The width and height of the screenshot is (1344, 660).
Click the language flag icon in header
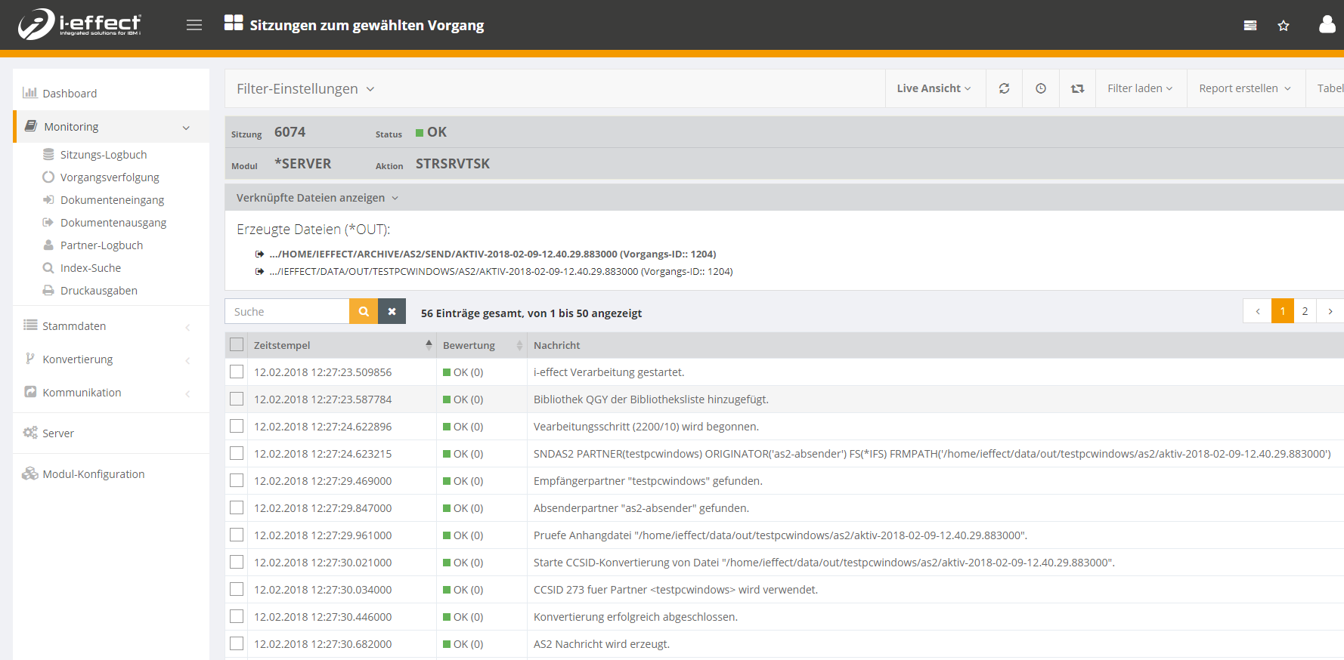pos(1250,26)
